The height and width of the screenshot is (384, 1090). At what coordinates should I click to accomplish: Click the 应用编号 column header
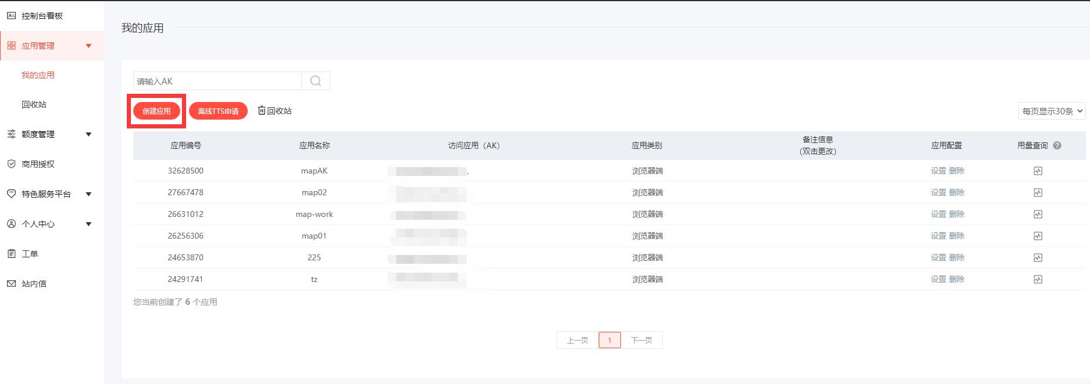185,145
